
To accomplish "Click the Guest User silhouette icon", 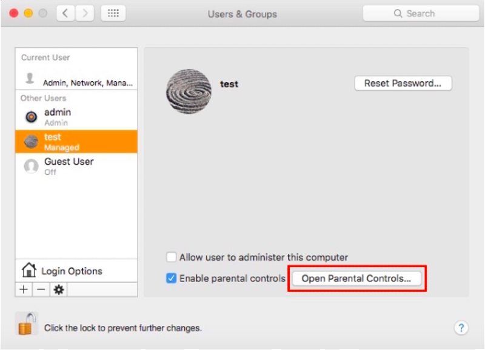I will click(32, 166).
